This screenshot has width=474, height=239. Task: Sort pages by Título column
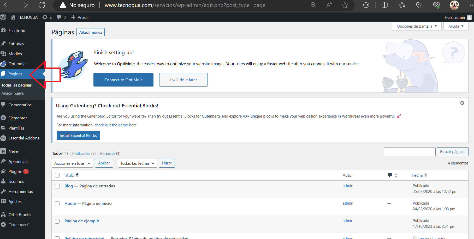pyautogui.click(x=71, y=175)
